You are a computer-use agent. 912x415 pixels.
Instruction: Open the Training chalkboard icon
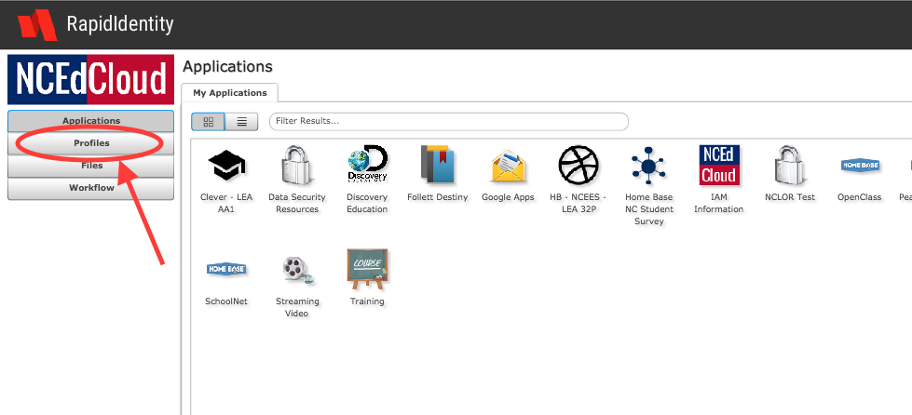pos(367,269)
